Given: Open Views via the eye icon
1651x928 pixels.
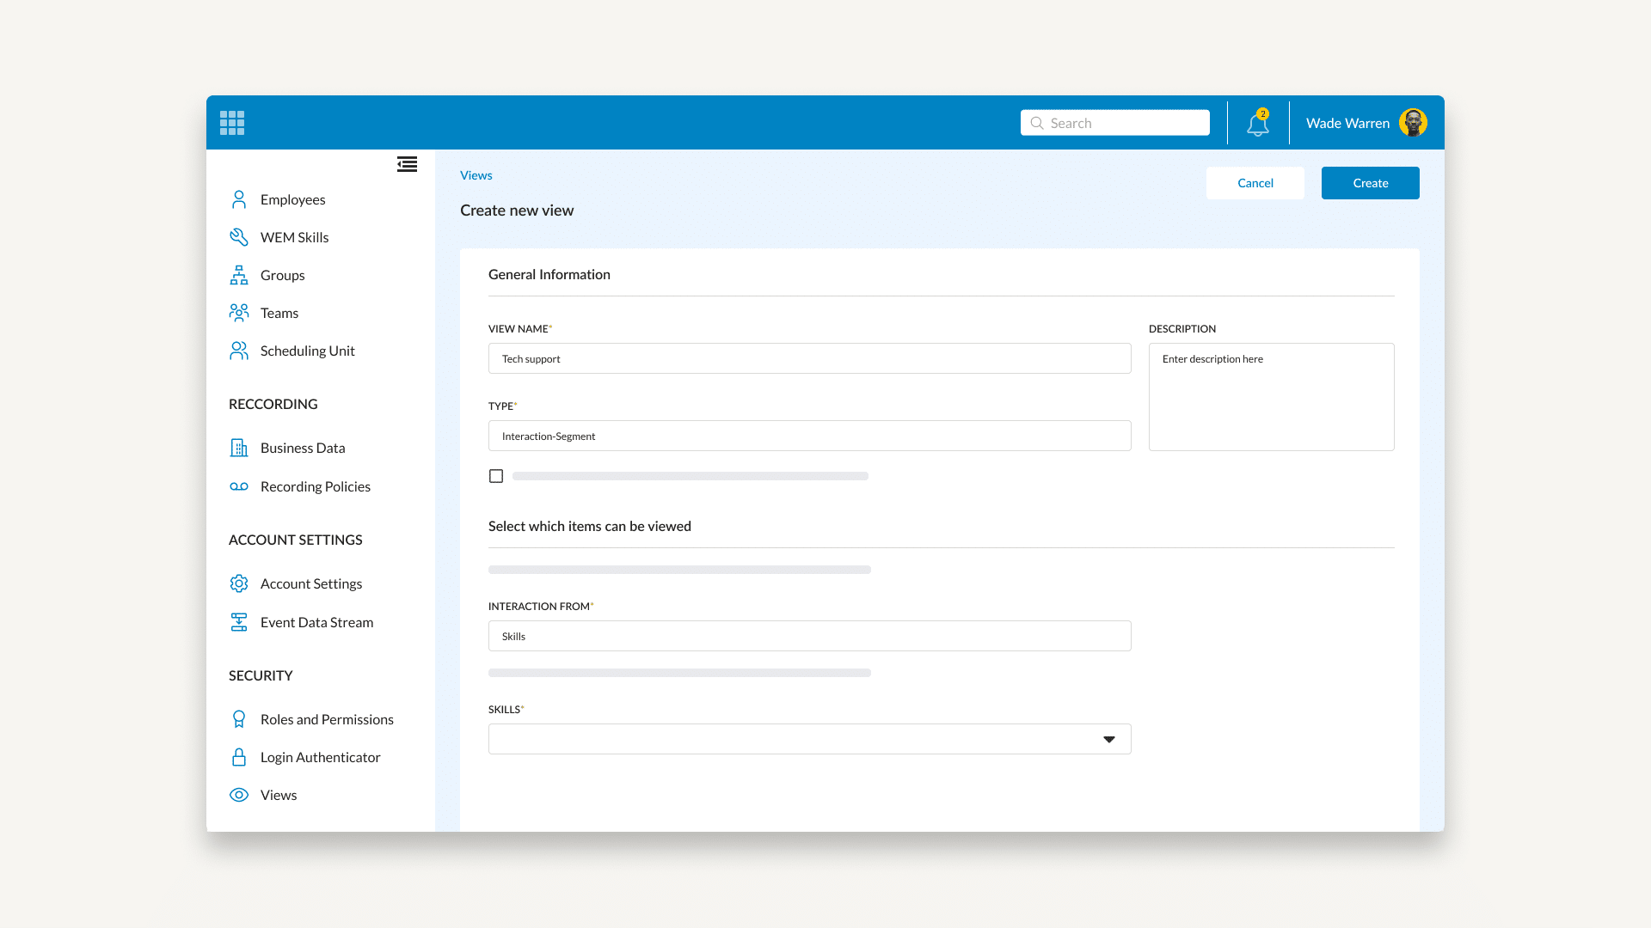Looking at the screenshot, I should click(239, 795).
